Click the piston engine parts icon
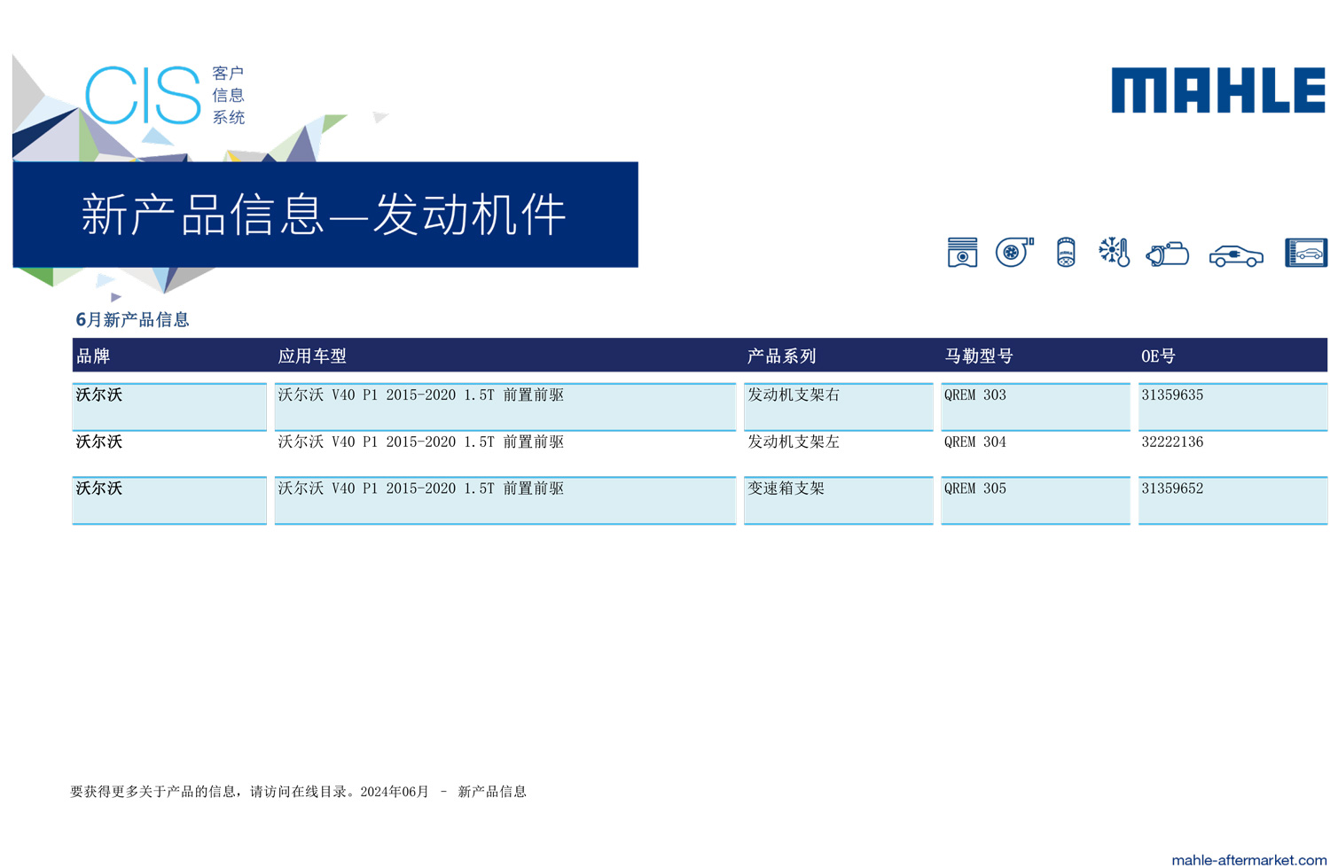The width and height of the screenshot is (1330, 868). tap(962, 253)
